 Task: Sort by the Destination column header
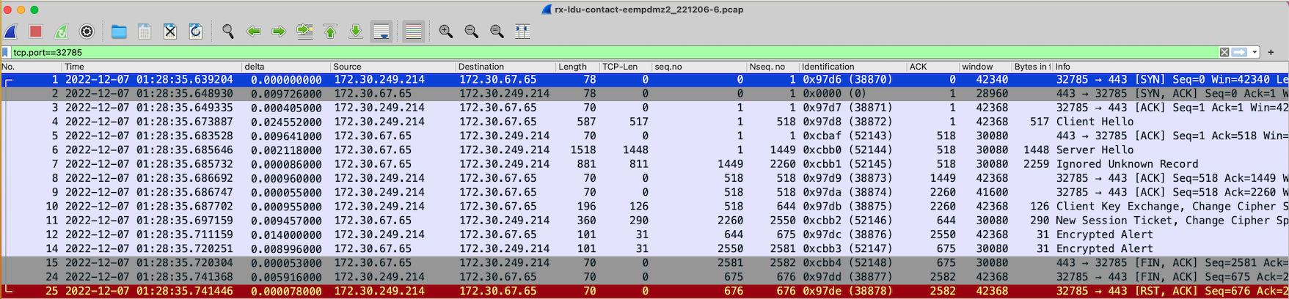(505, 67)
